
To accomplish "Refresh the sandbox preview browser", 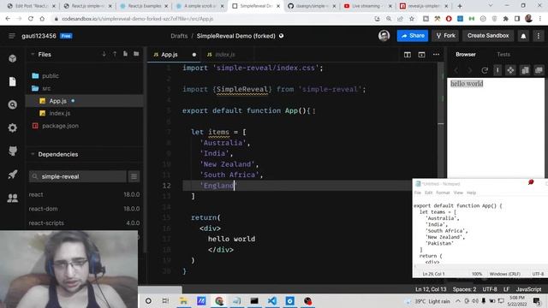I will [x=485, y=70].
